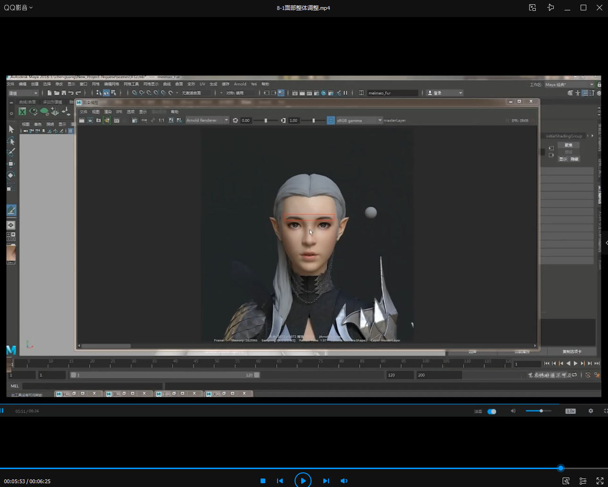Screen dimensions: 608x487
Task: Toggle the 1:1 real size button
Action: point(161,120)
